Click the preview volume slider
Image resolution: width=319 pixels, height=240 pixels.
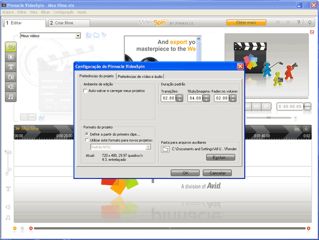pos(269,118)
